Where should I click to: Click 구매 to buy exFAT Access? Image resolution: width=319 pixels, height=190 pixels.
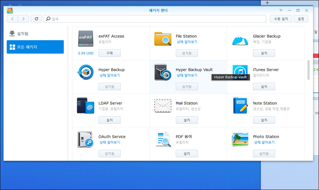tap(109, 53)
